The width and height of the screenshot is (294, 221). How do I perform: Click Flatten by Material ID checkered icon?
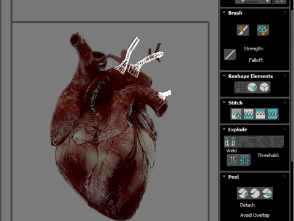pos(266,142)
